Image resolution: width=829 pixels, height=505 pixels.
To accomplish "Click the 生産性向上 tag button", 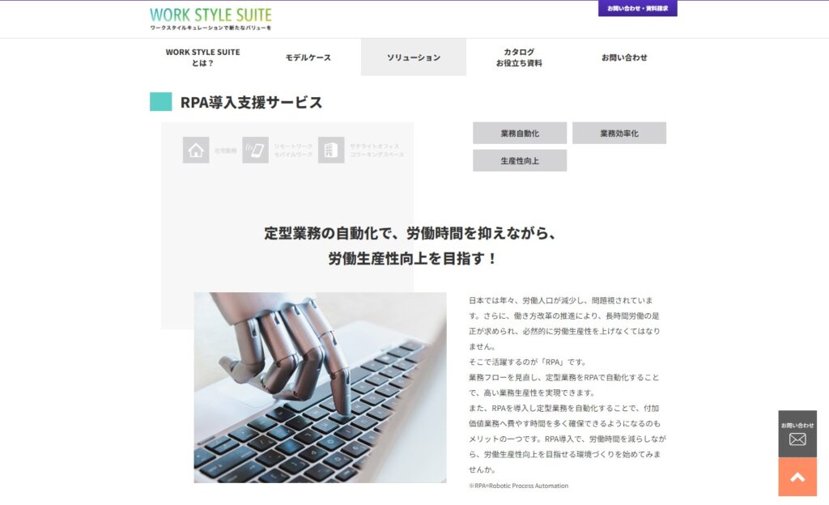I will tap(520, 160).
